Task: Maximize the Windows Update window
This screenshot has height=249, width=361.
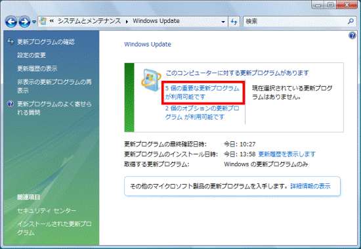Action: (330, 5)
